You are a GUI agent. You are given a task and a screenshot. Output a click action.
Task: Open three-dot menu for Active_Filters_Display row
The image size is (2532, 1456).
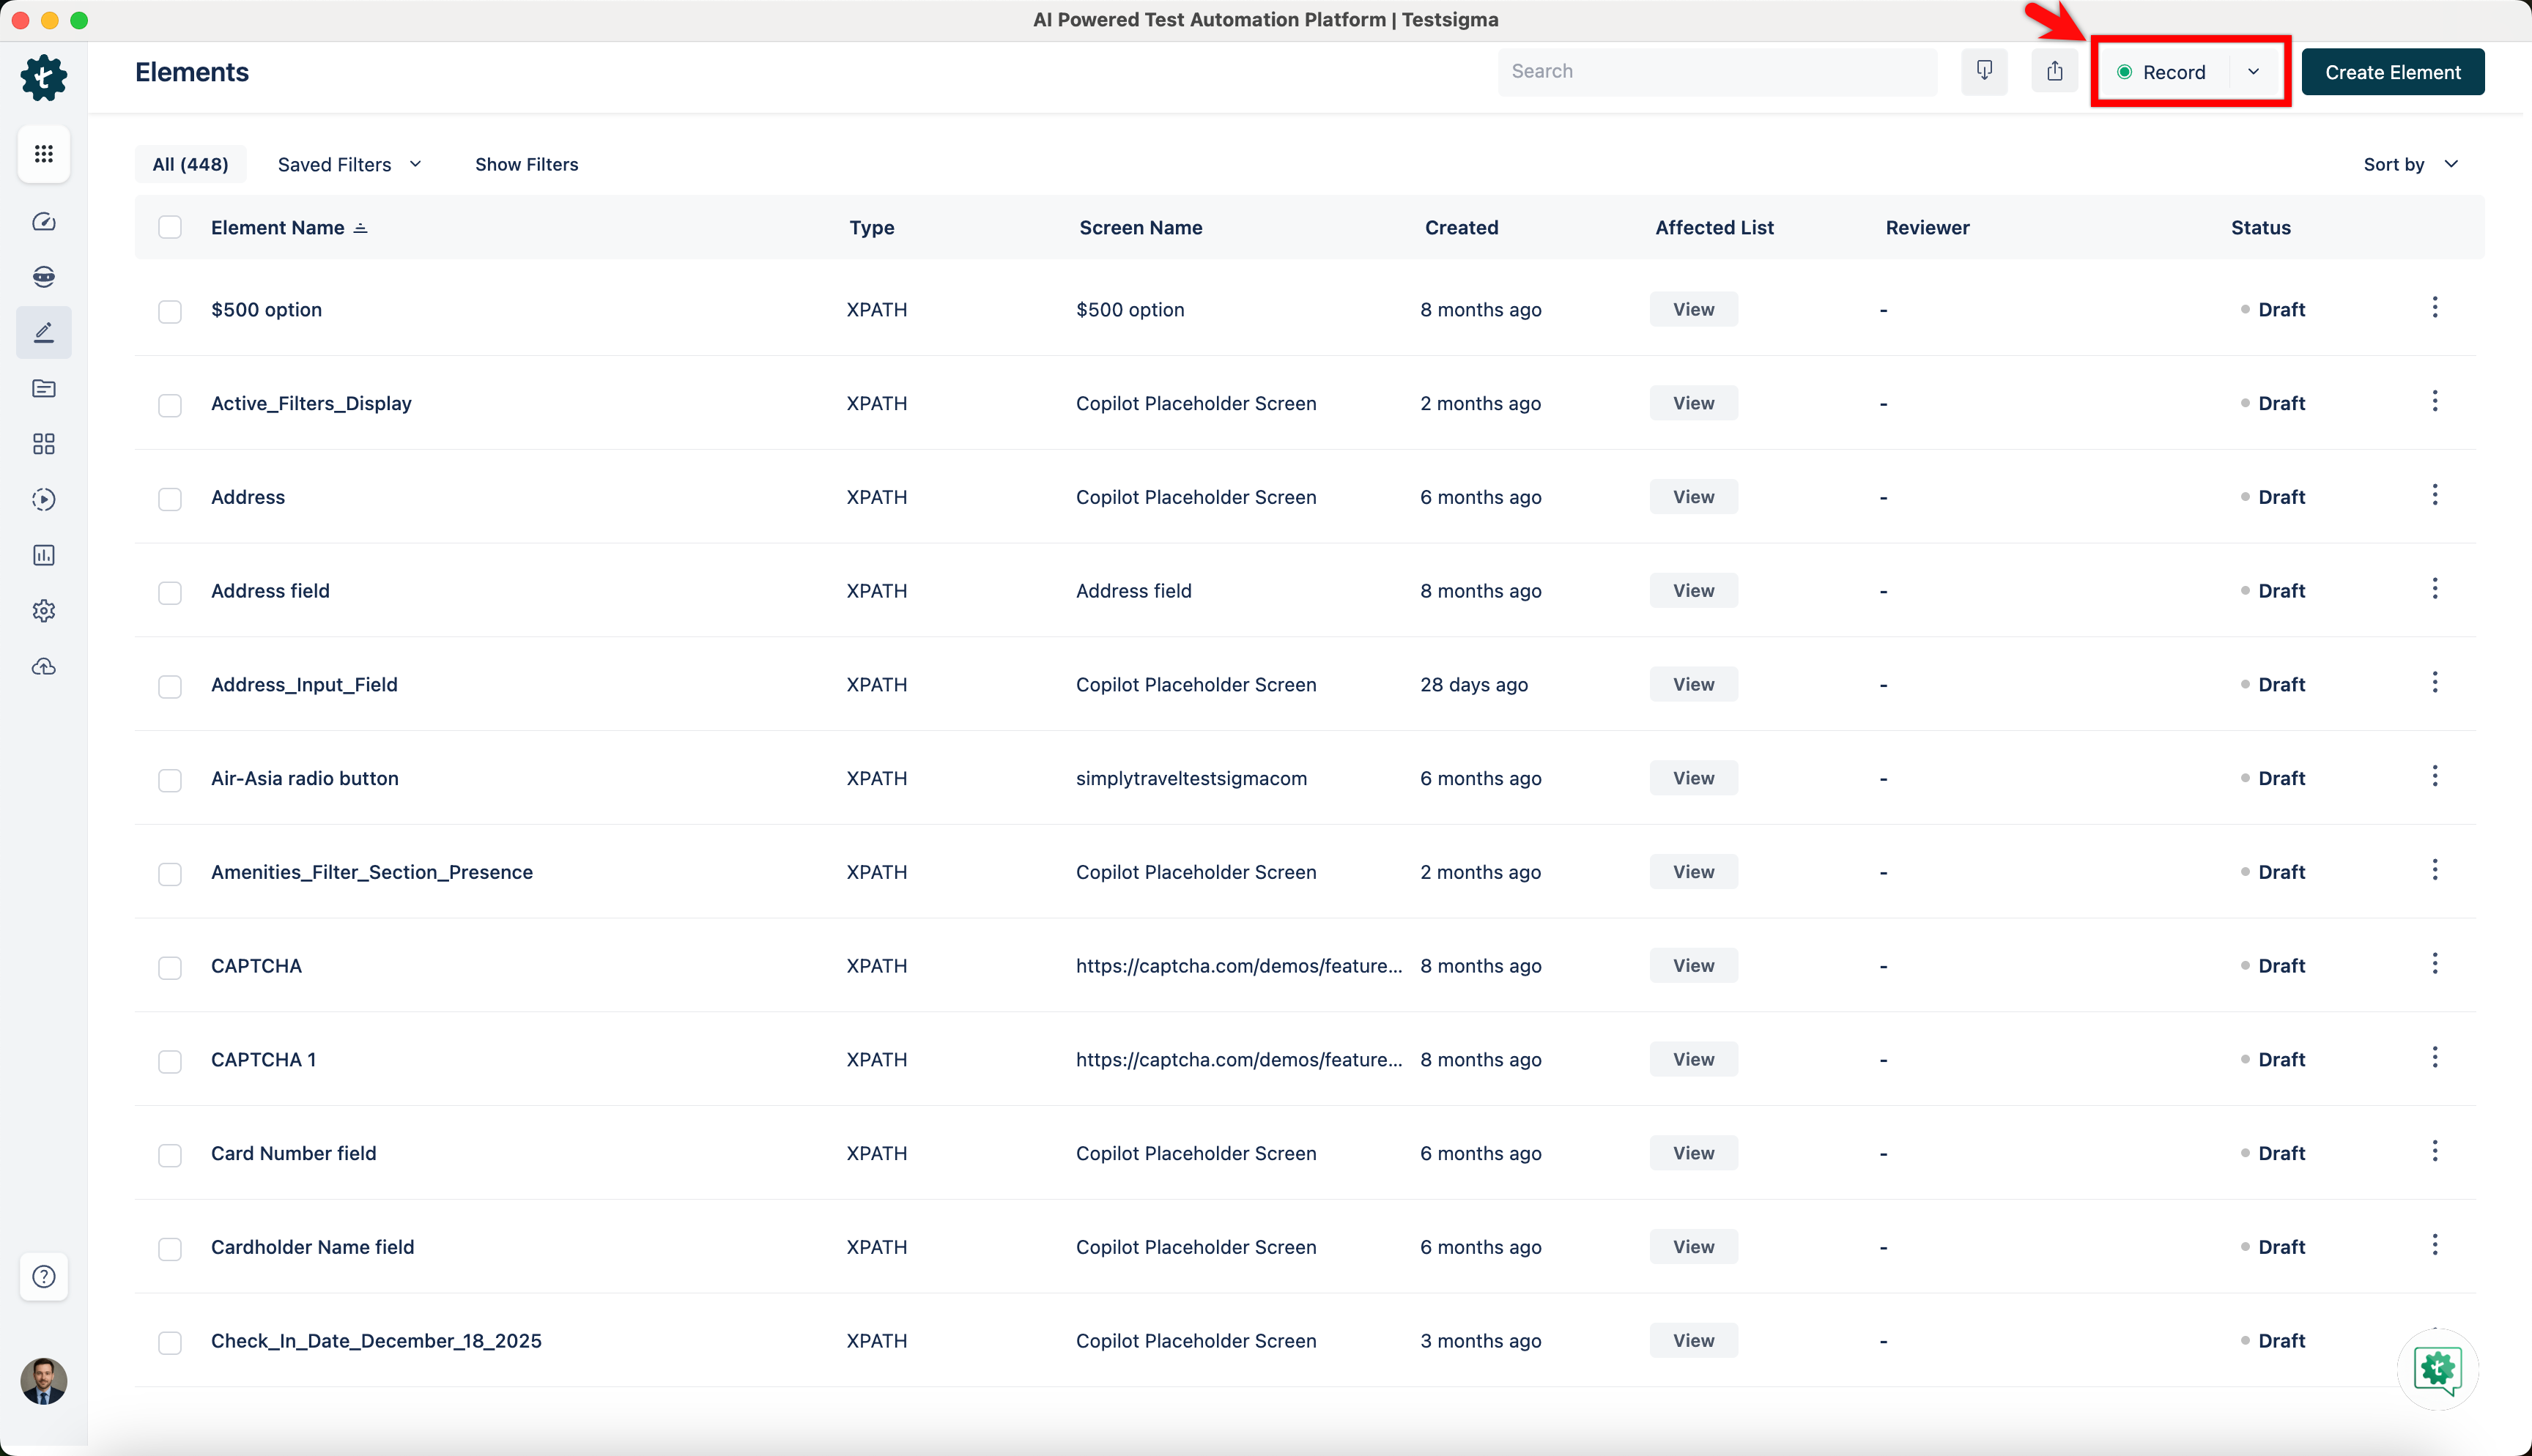click(x=2434, y=402)
